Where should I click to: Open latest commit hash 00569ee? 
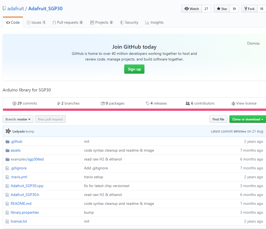click(240, 131)
